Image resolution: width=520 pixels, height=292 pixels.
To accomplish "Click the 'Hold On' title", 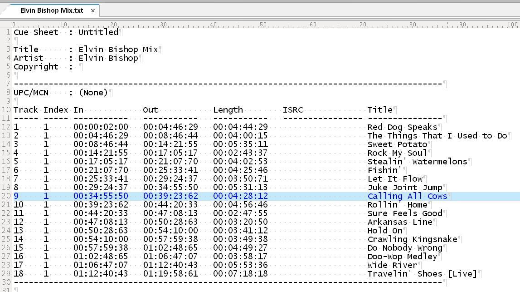I will (385, 231).
